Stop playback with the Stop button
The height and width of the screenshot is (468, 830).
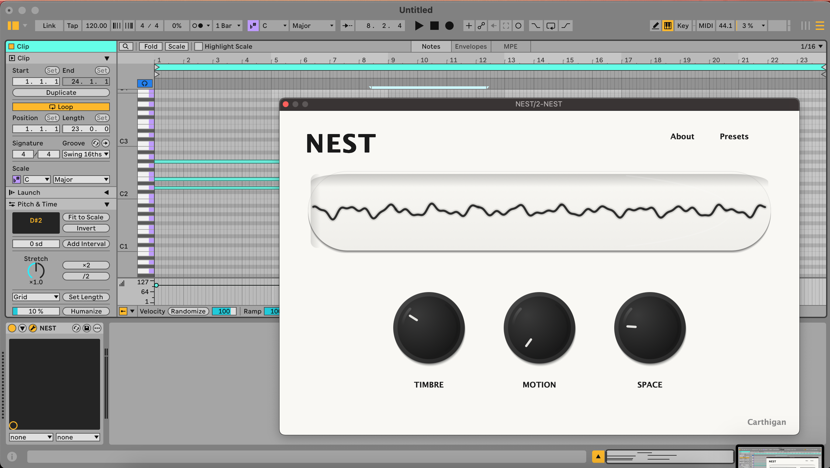(x=434, y=26)
